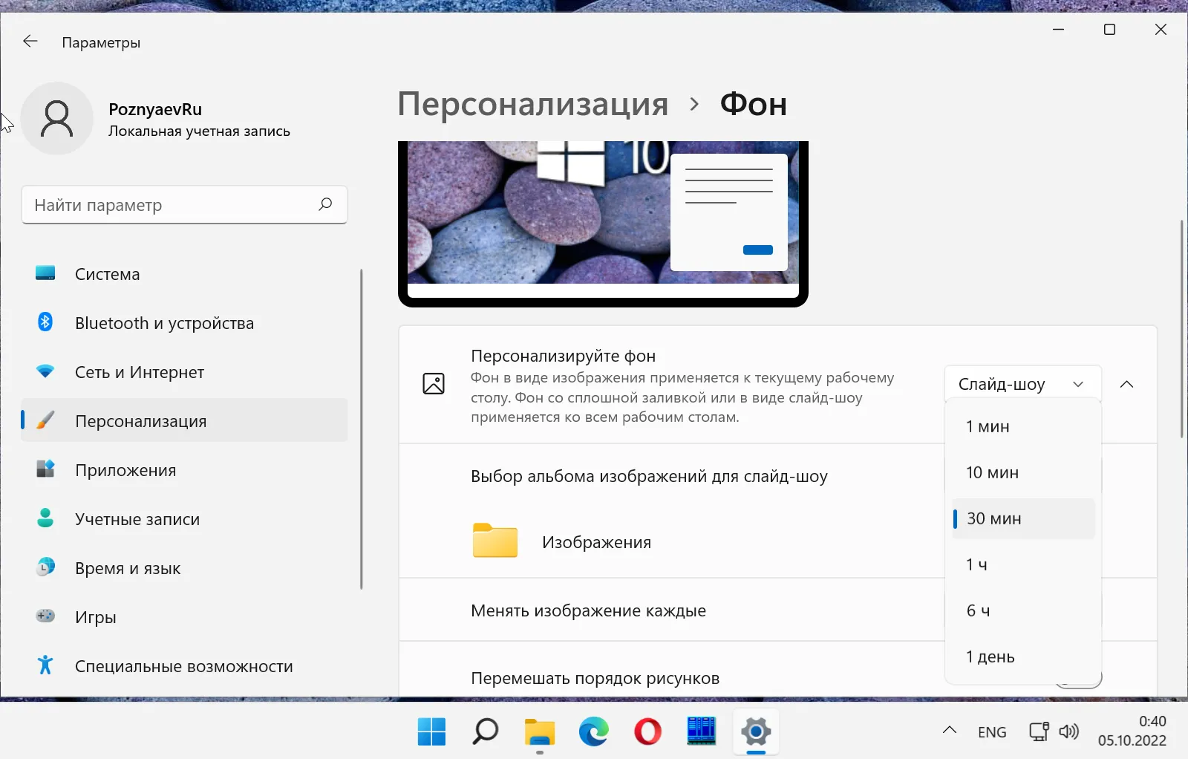Click the user account avatar
Viewport: 1188px width, 759px height.
click(x=57, y=119)
